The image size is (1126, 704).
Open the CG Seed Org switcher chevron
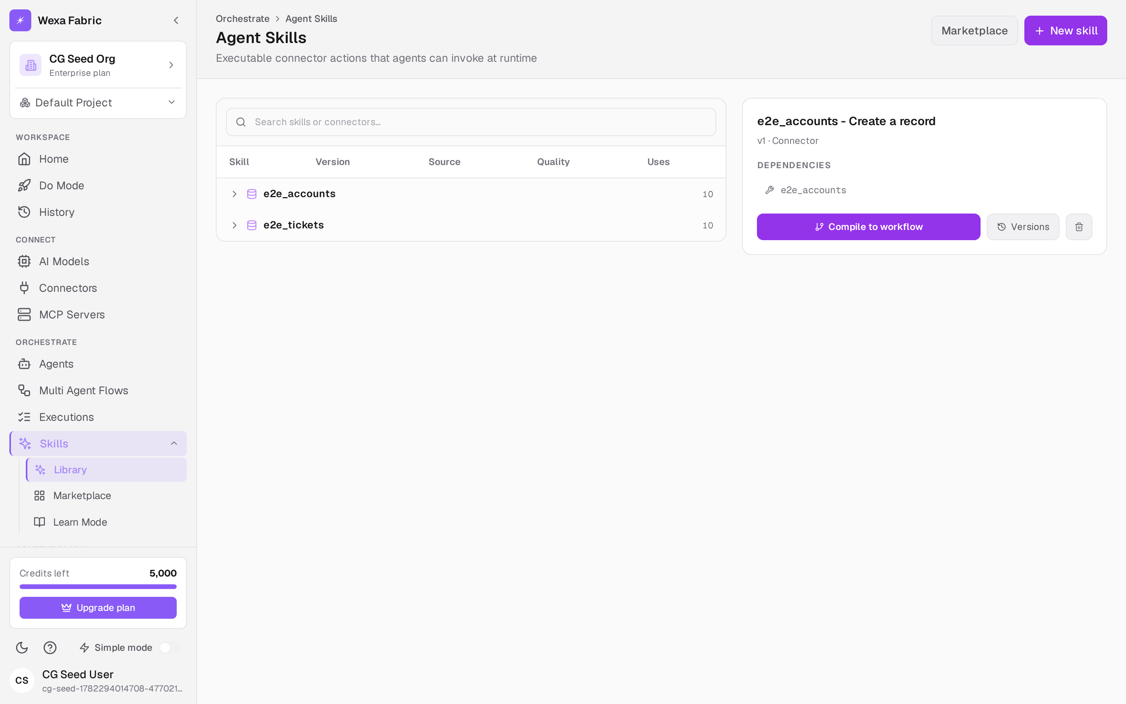(x=171, y=65)
